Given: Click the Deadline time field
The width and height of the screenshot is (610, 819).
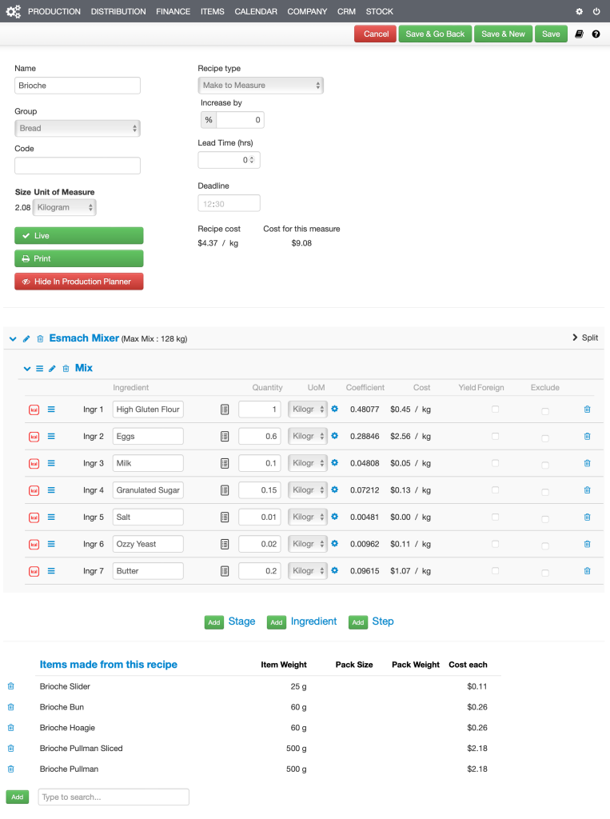Looking at the screenshot, I should [x=229, y=203].
